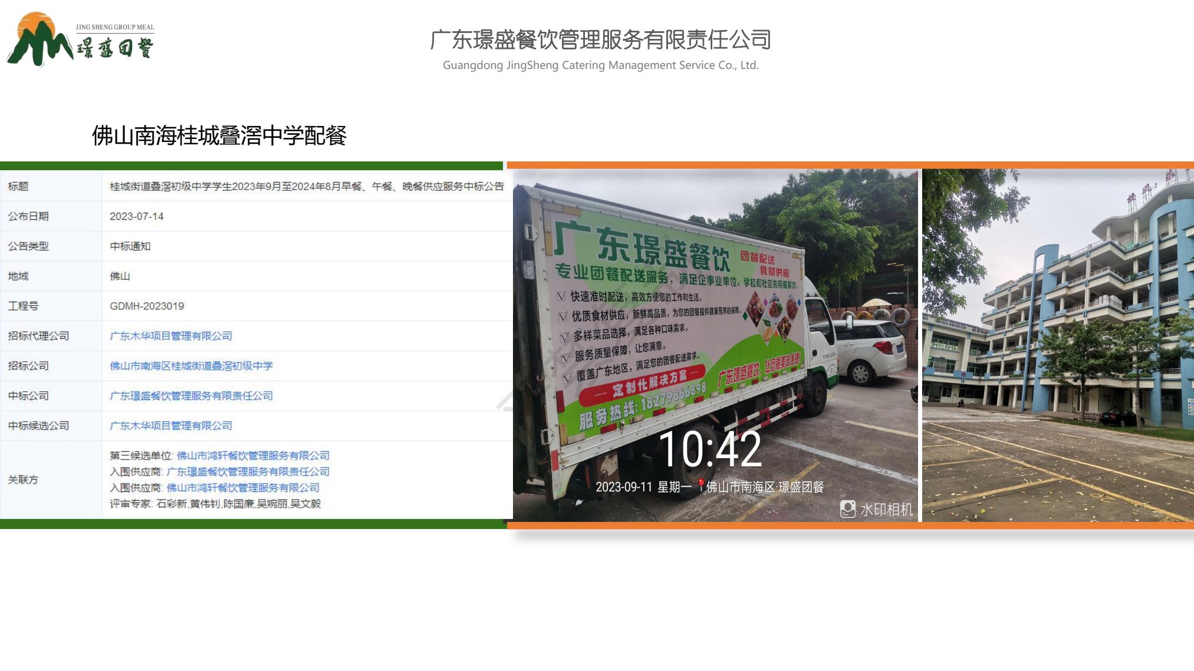The width and height of the screenshot is (1194, 671).
Task: Click the company title 广东璟盛餐饮管理服务有限责任公司
Action: click(x=601, y=39)
